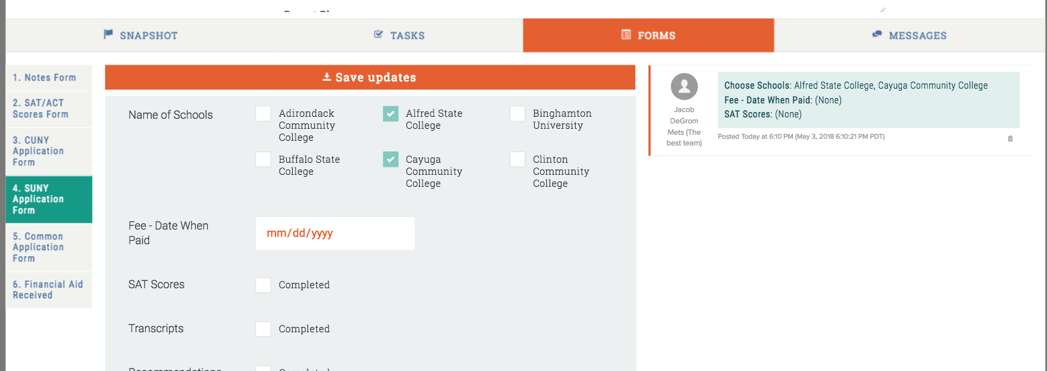
Task: Mark Transcripts as Completed
Action: point(263,330)
